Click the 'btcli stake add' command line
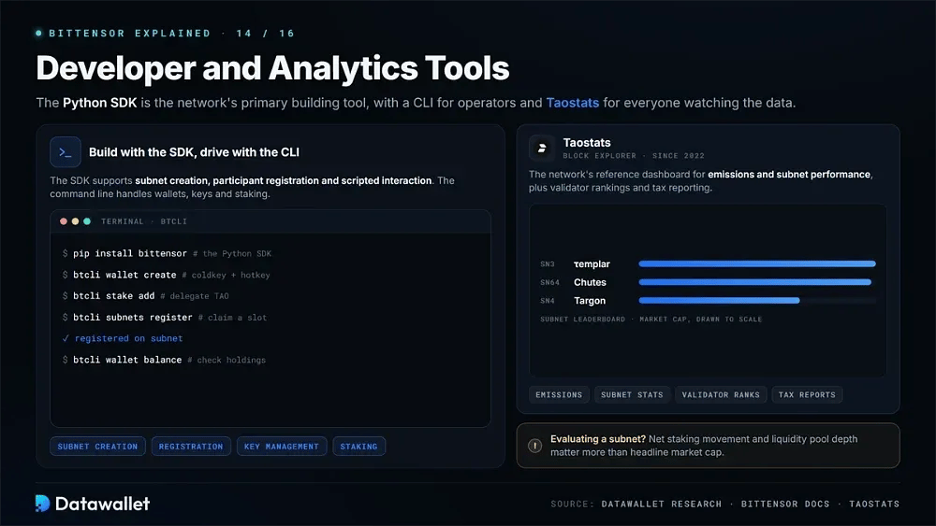936x526 pixels. (146, 295)
